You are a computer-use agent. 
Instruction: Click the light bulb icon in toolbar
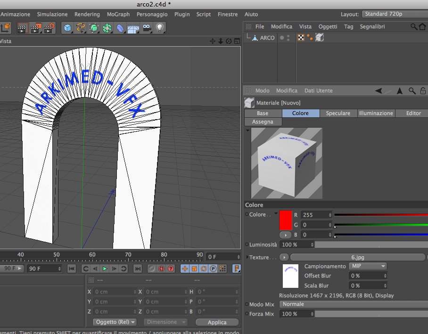coord(160,28)
